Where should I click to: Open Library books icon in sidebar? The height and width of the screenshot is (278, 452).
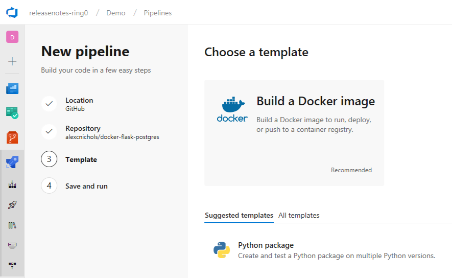tap(12, 225)
